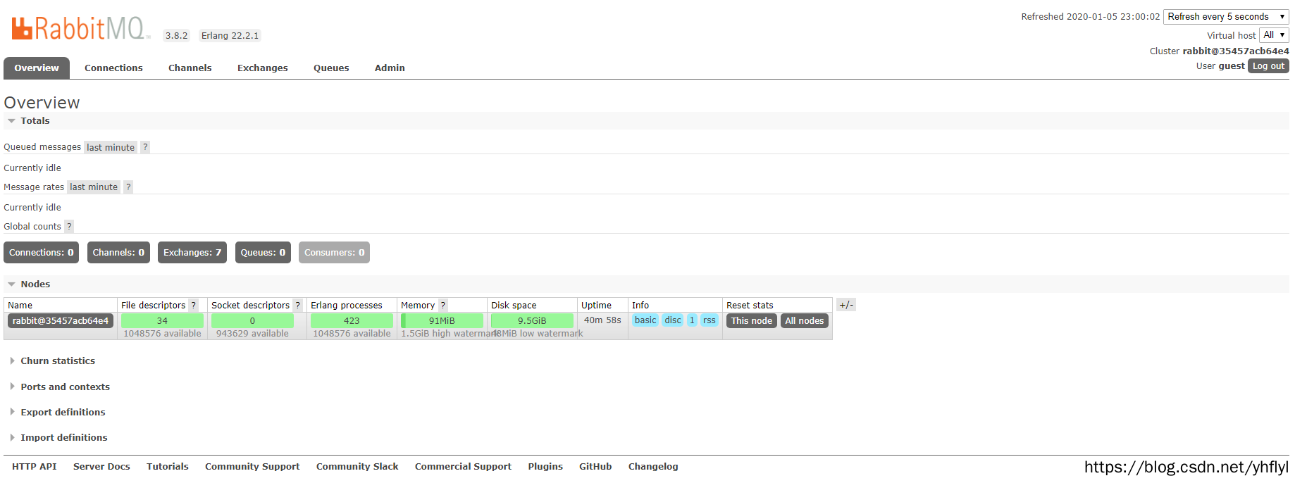Click the rss info tag
The width and height of the screenshot is (1295, 483).
coord(709,320)
